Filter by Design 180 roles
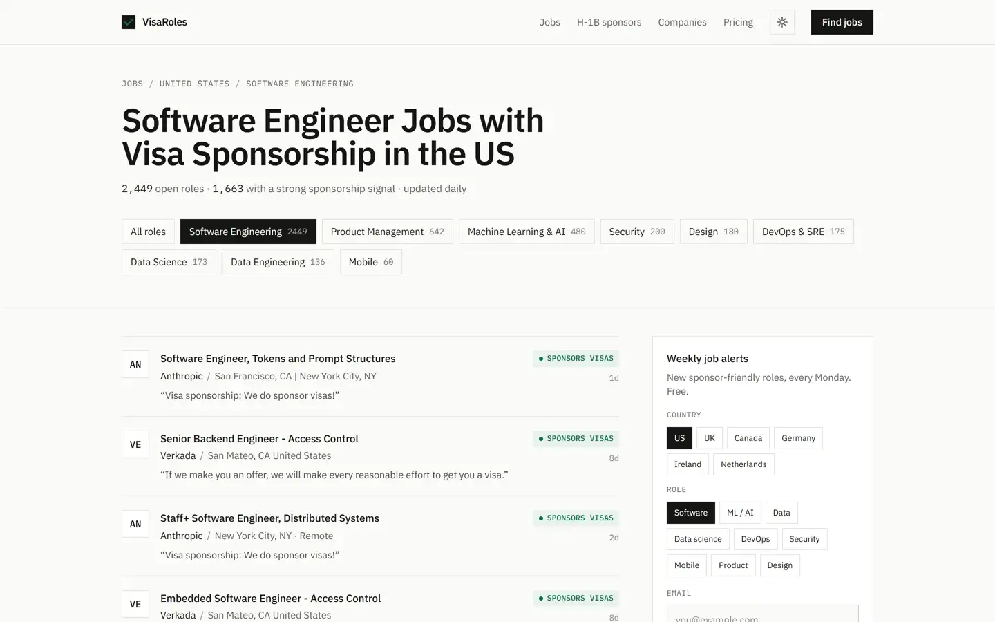Screen dimensions: 995x622 pyautogui.click(x=714, y=232)
